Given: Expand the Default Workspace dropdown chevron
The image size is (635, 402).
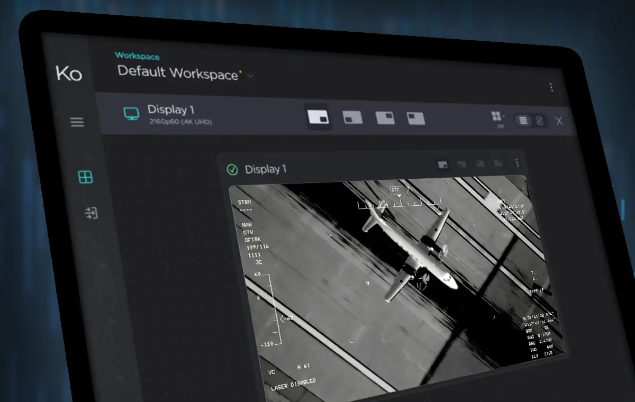Looking at the screenshot, I should [x=250, y=76].
